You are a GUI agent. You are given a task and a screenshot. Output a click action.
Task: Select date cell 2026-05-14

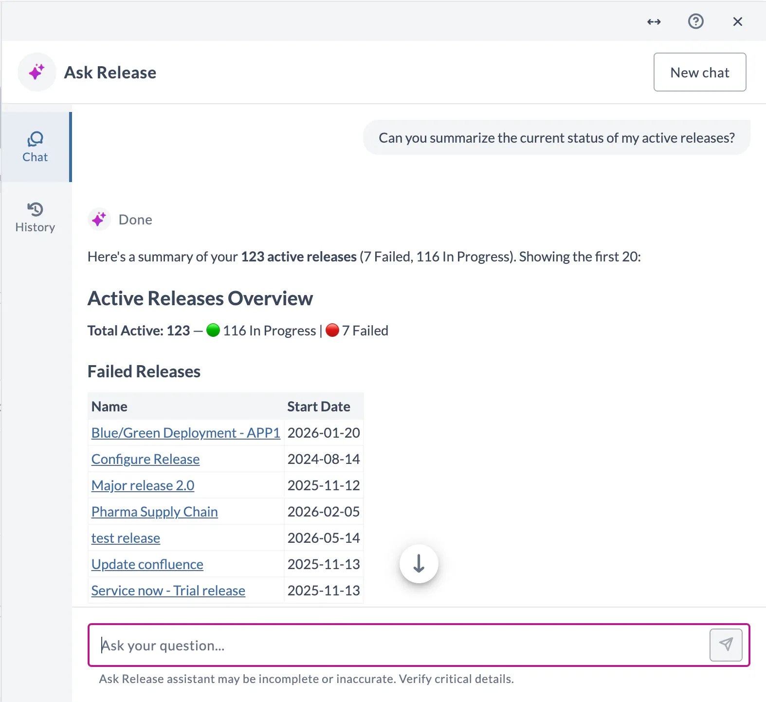coord(324,538)
